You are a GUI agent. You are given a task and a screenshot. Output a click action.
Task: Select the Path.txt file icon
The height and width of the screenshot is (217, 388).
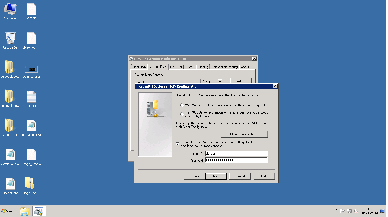[x=31, y=99]
